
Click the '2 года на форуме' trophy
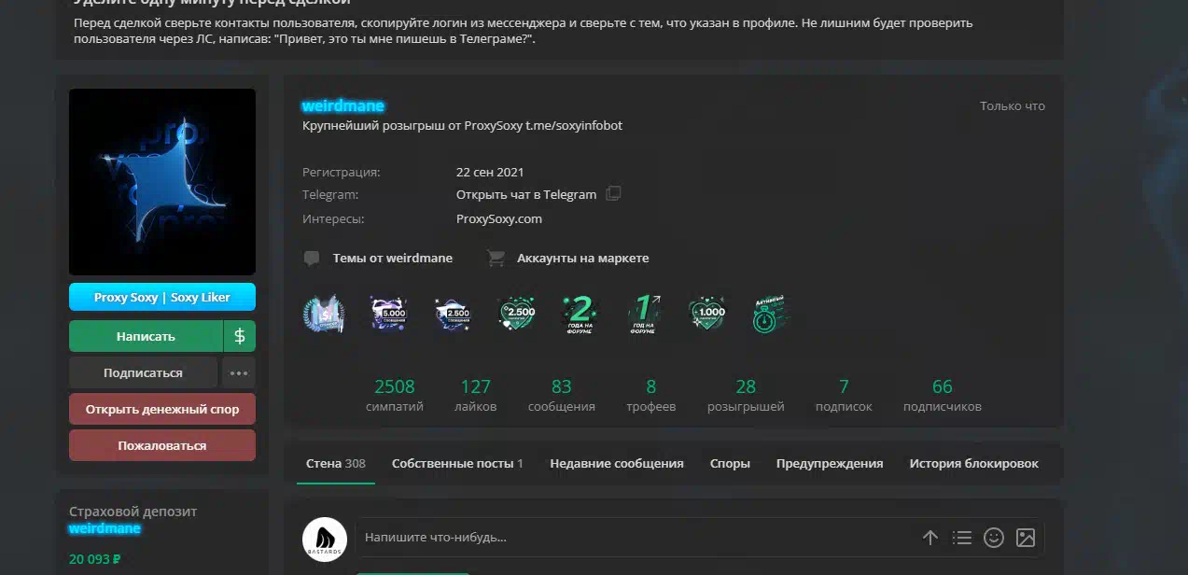click(580, 315)
